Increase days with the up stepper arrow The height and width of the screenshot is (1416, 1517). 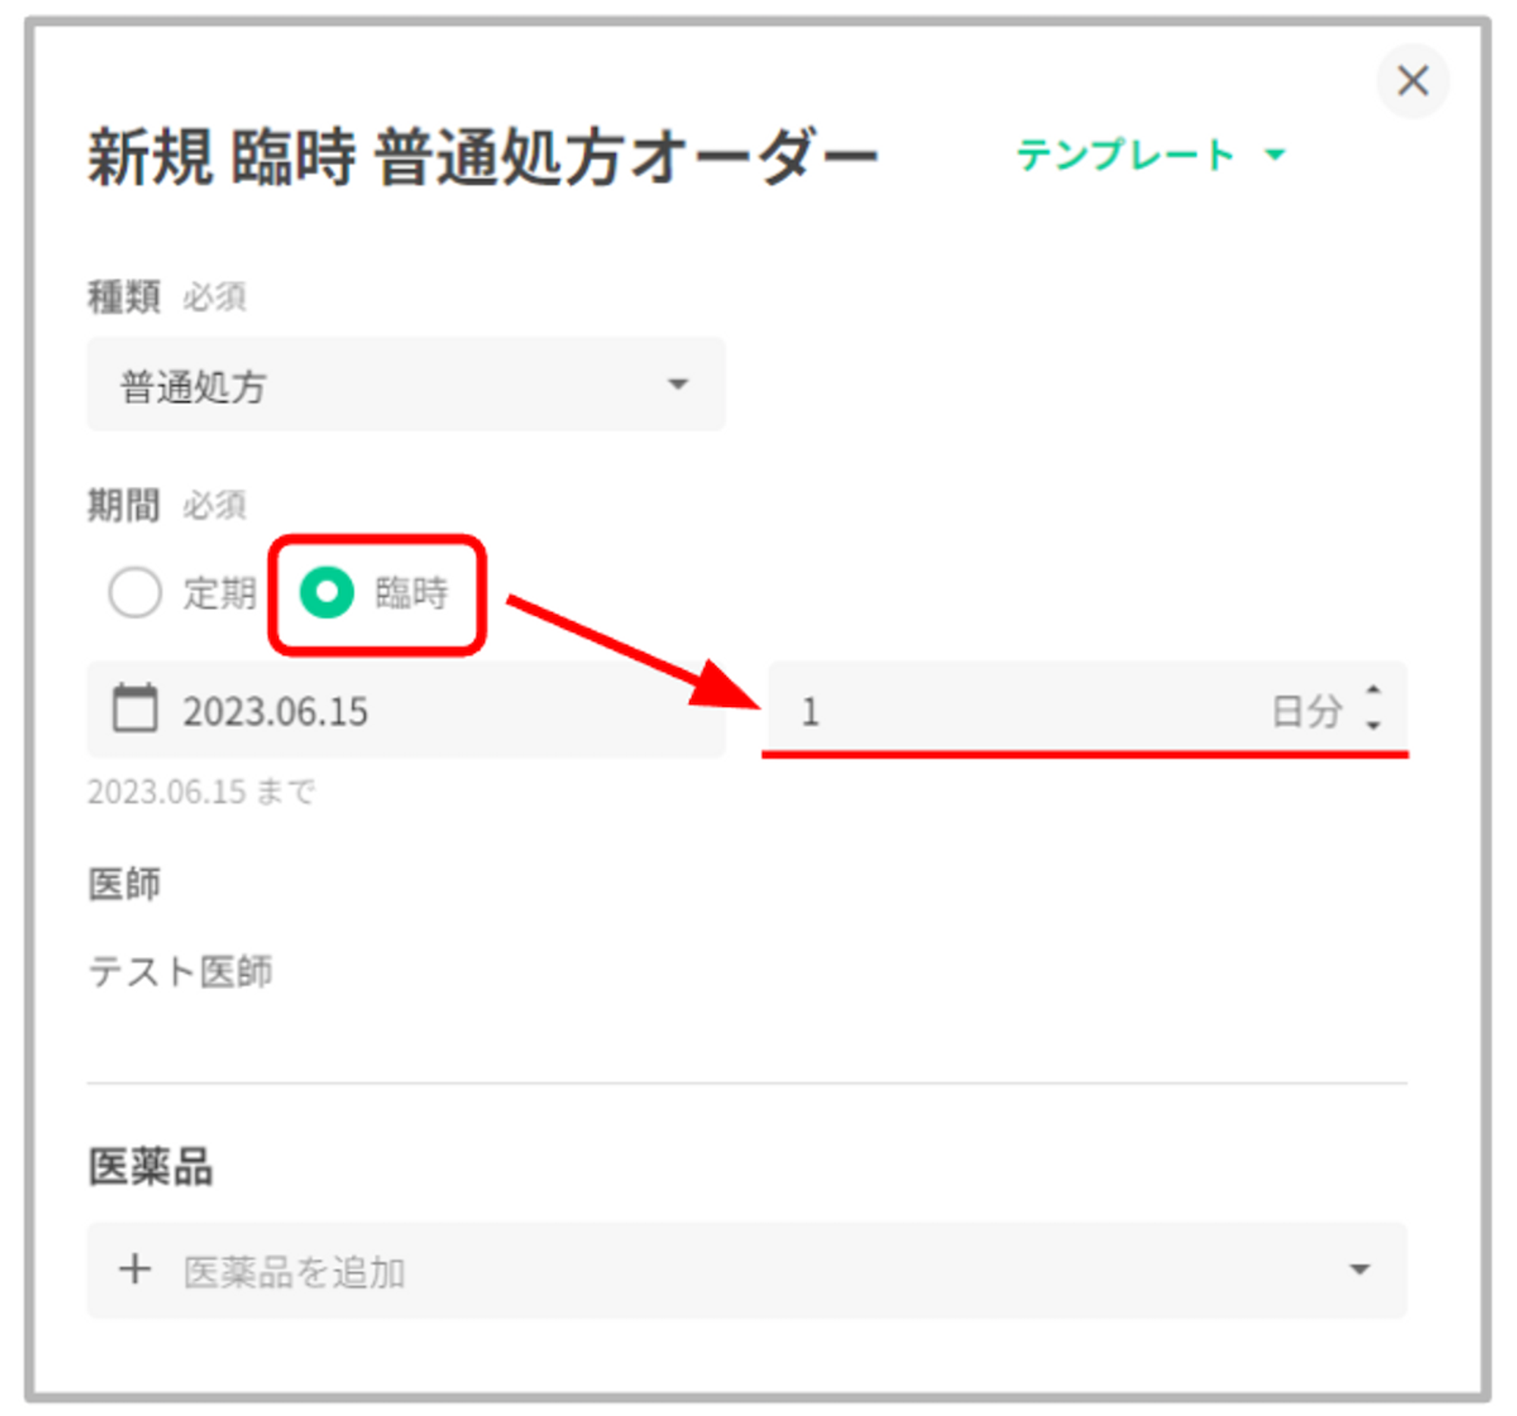[x=1373, y=689]
